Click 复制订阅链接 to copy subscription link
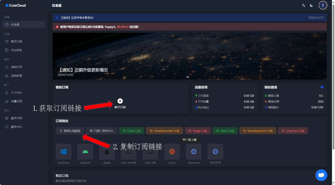This screenshot has height=185, width=335. [70, 131]
